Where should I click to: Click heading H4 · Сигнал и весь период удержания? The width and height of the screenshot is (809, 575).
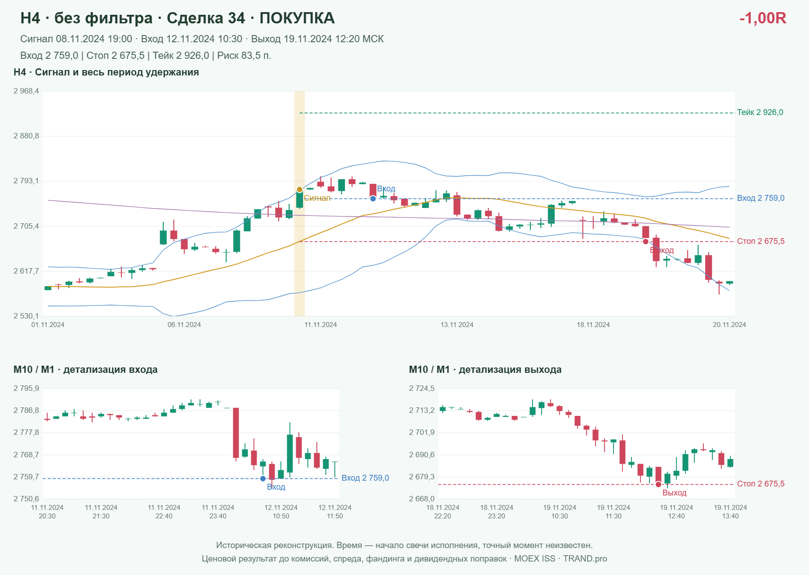pos(106,72)
